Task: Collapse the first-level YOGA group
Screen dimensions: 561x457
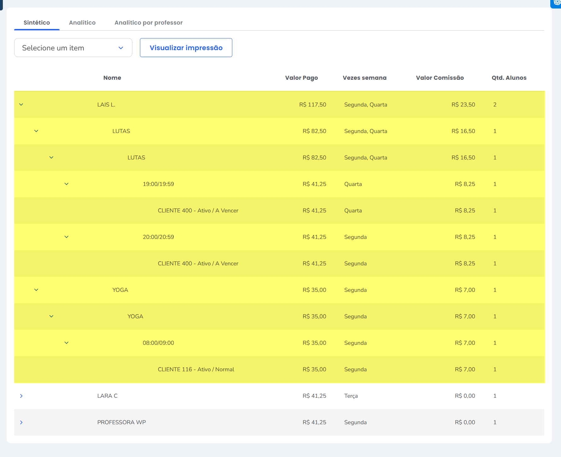Action: [x=36, y=290]
